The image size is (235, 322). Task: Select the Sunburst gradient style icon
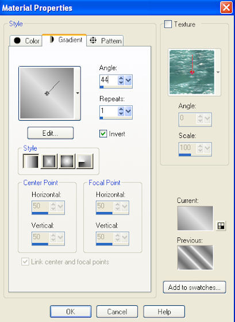tap(67, 161)
